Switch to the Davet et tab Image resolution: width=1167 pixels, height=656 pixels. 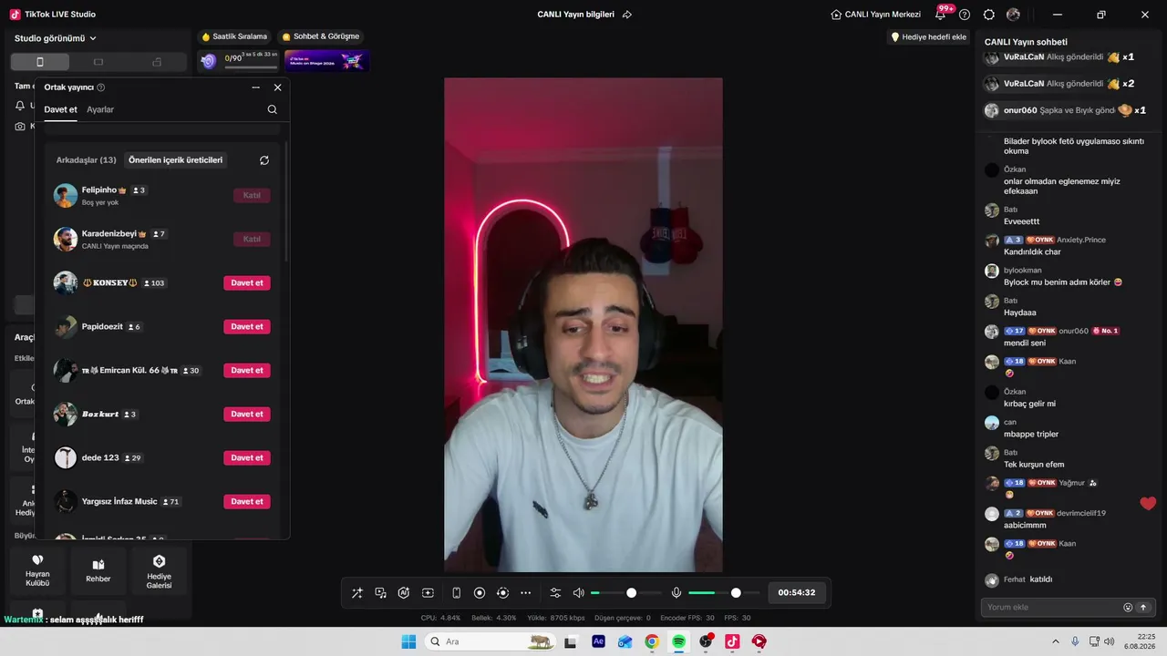[x=61, y=110]
